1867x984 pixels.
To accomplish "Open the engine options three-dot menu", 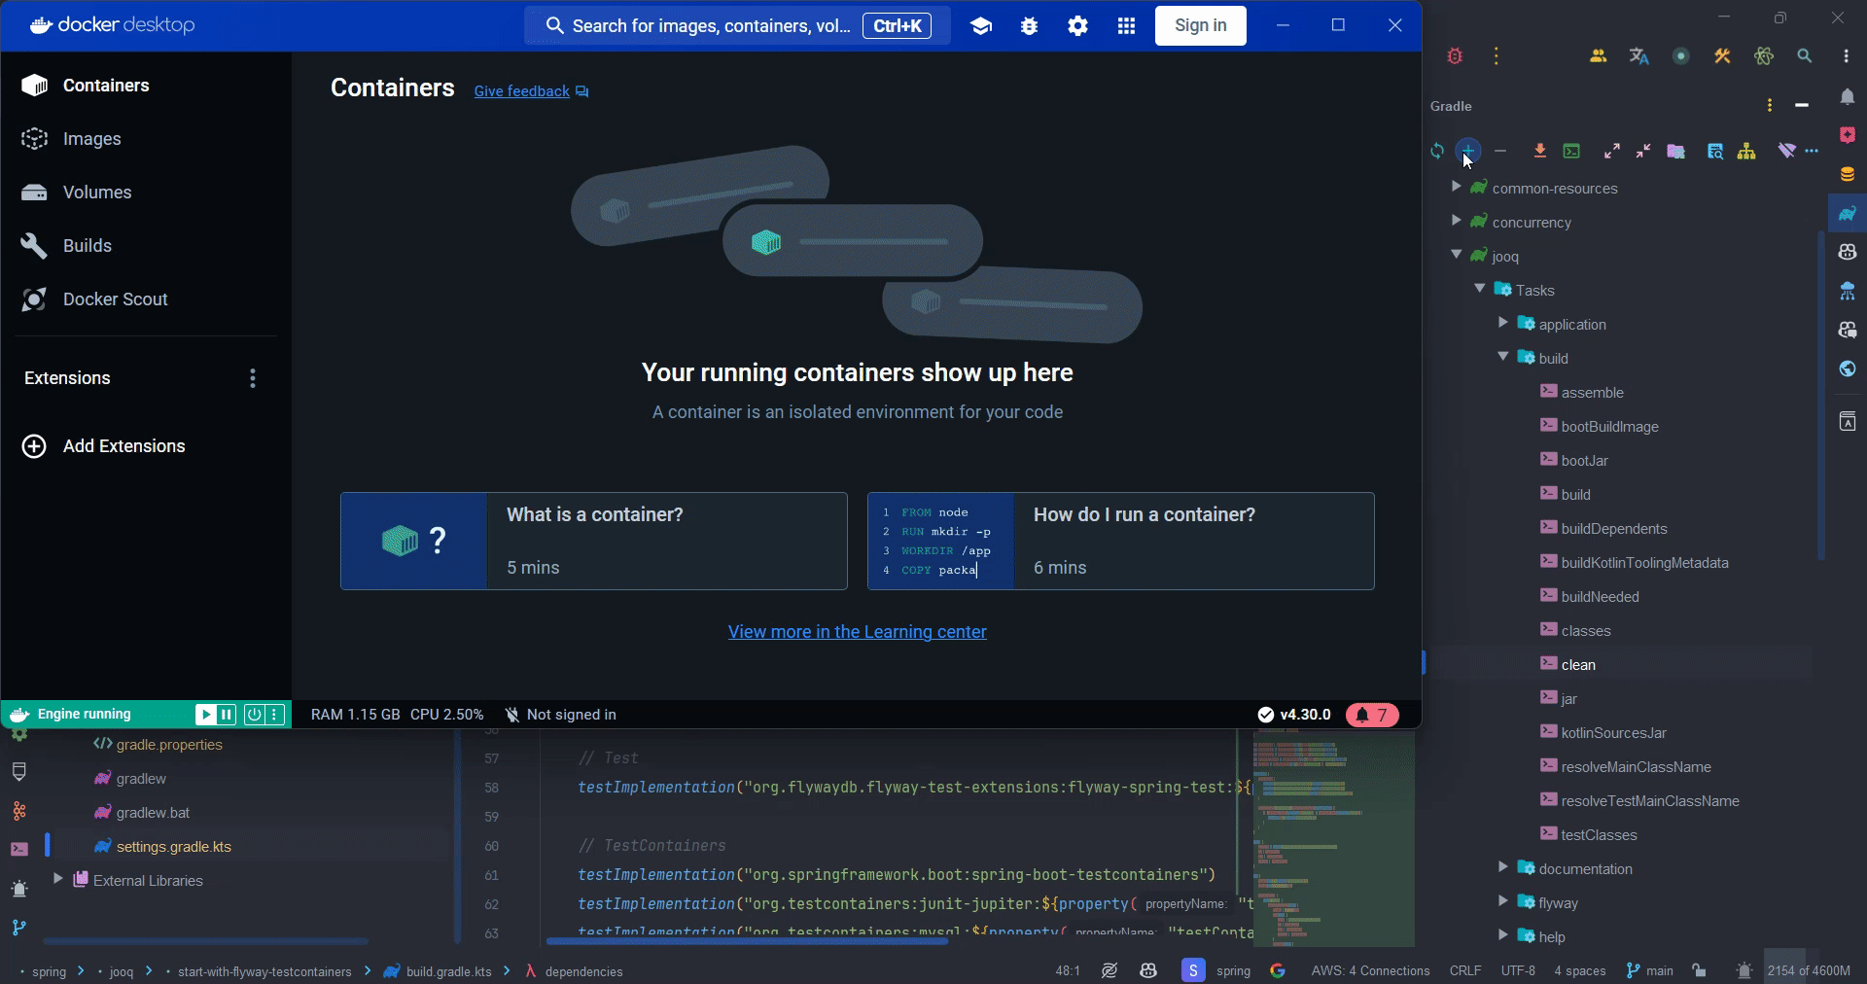I will coord(275,715).
